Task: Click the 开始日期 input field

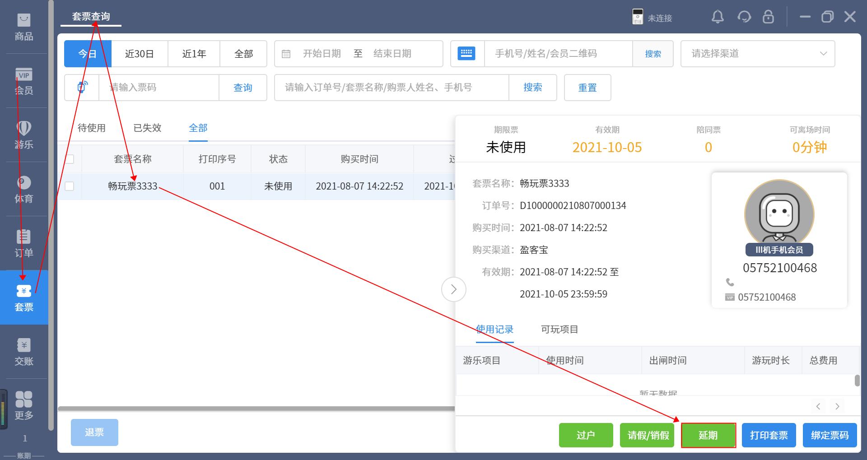Action: tap(322, 54)
